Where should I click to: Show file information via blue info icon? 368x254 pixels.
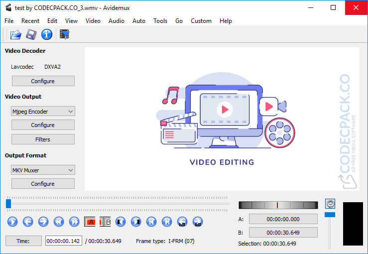pos(47,34)
